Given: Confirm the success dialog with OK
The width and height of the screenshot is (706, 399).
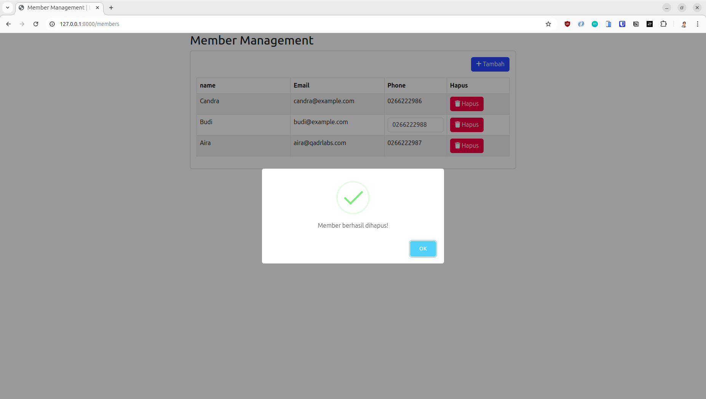Looking at the screenshot, I should point(423,249).
